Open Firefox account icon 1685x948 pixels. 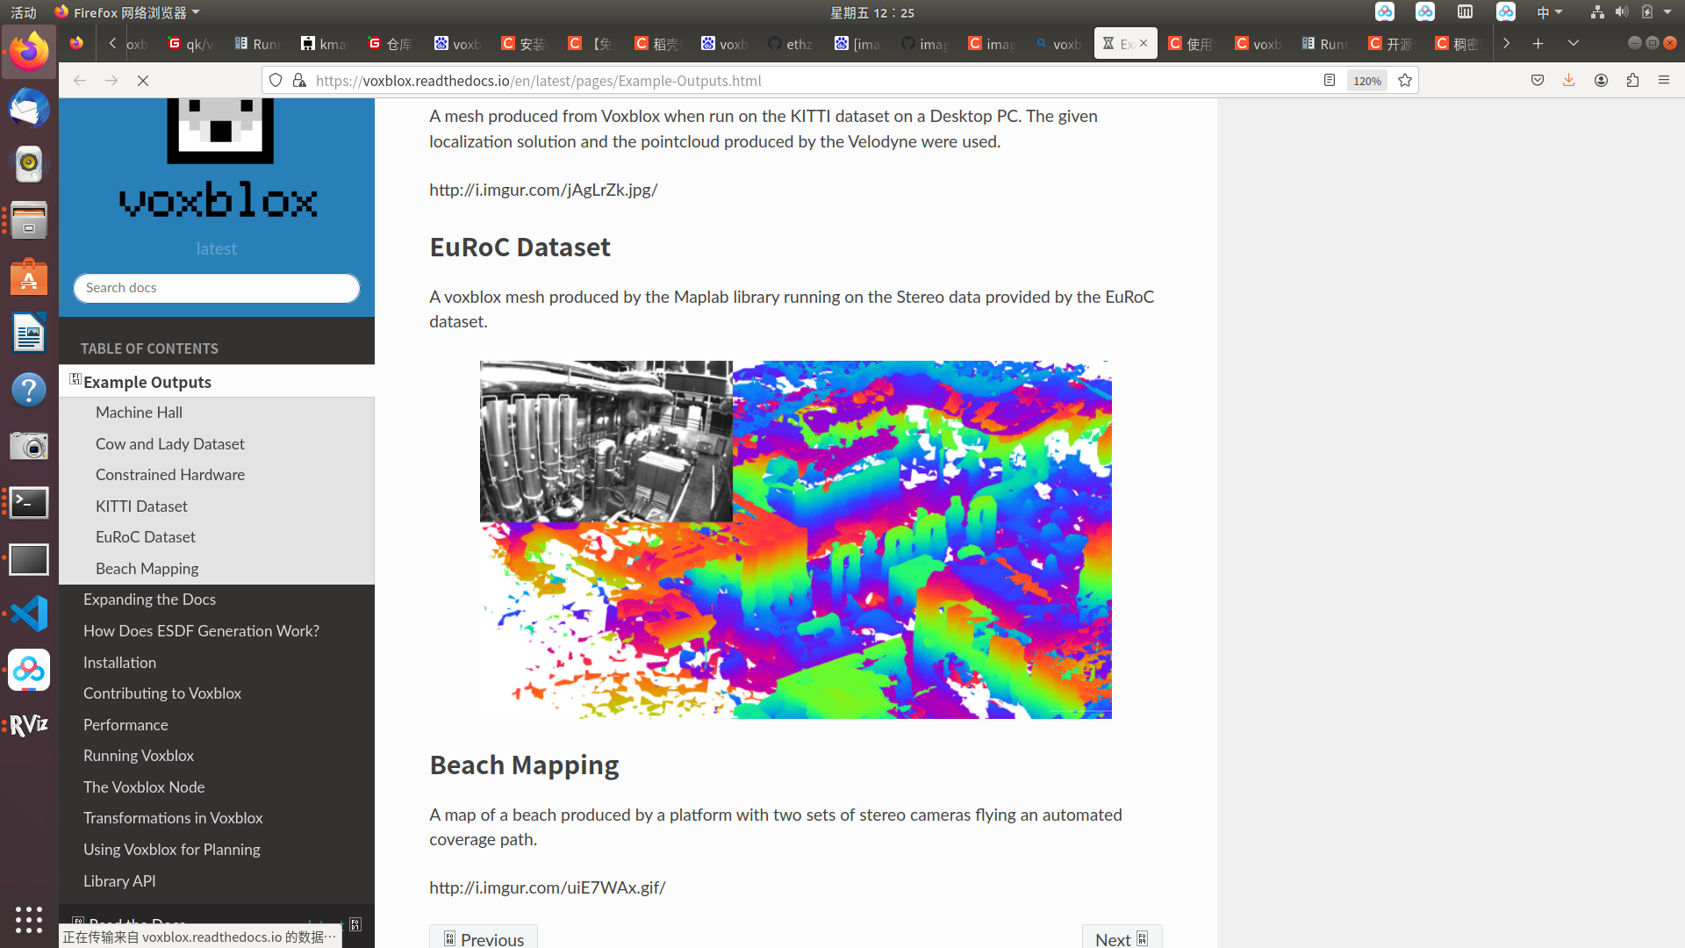1601,81
